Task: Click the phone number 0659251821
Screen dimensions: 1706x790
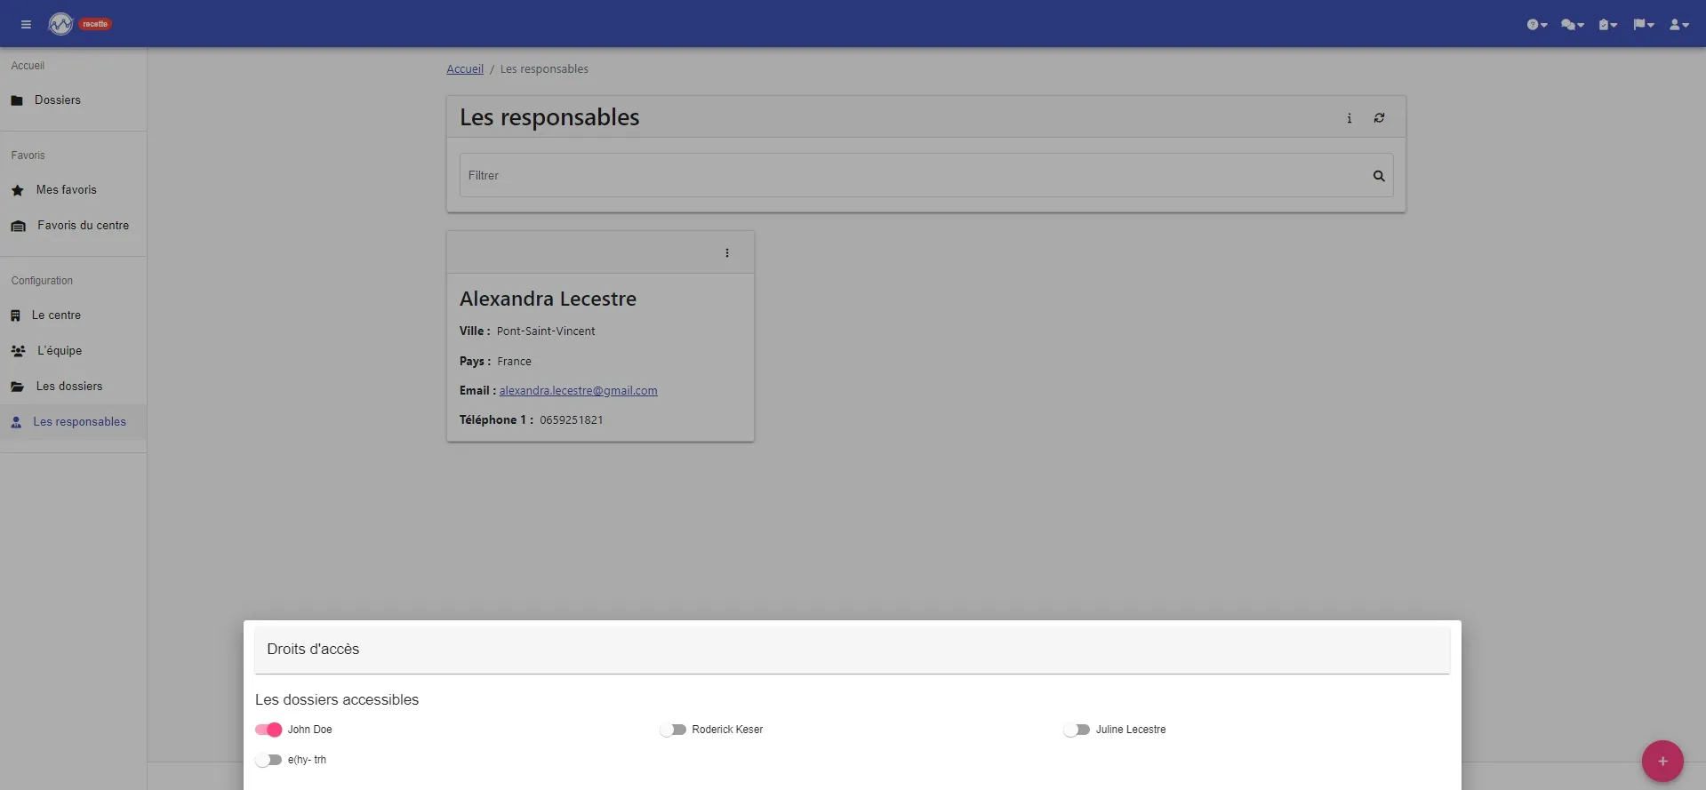Action: click(572, 420)
